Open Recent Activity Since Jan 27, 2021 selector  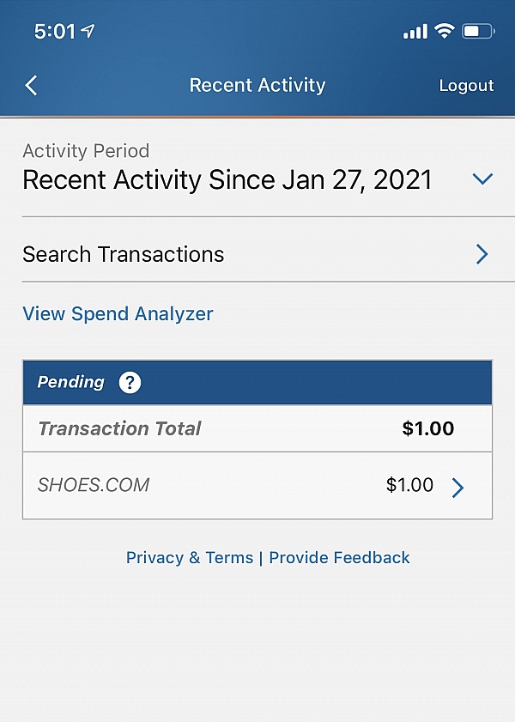point(227,180)
